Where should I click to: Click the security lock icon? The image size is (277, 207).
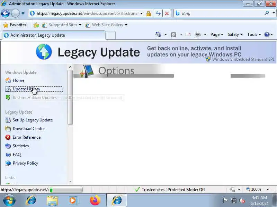[149, 13]
